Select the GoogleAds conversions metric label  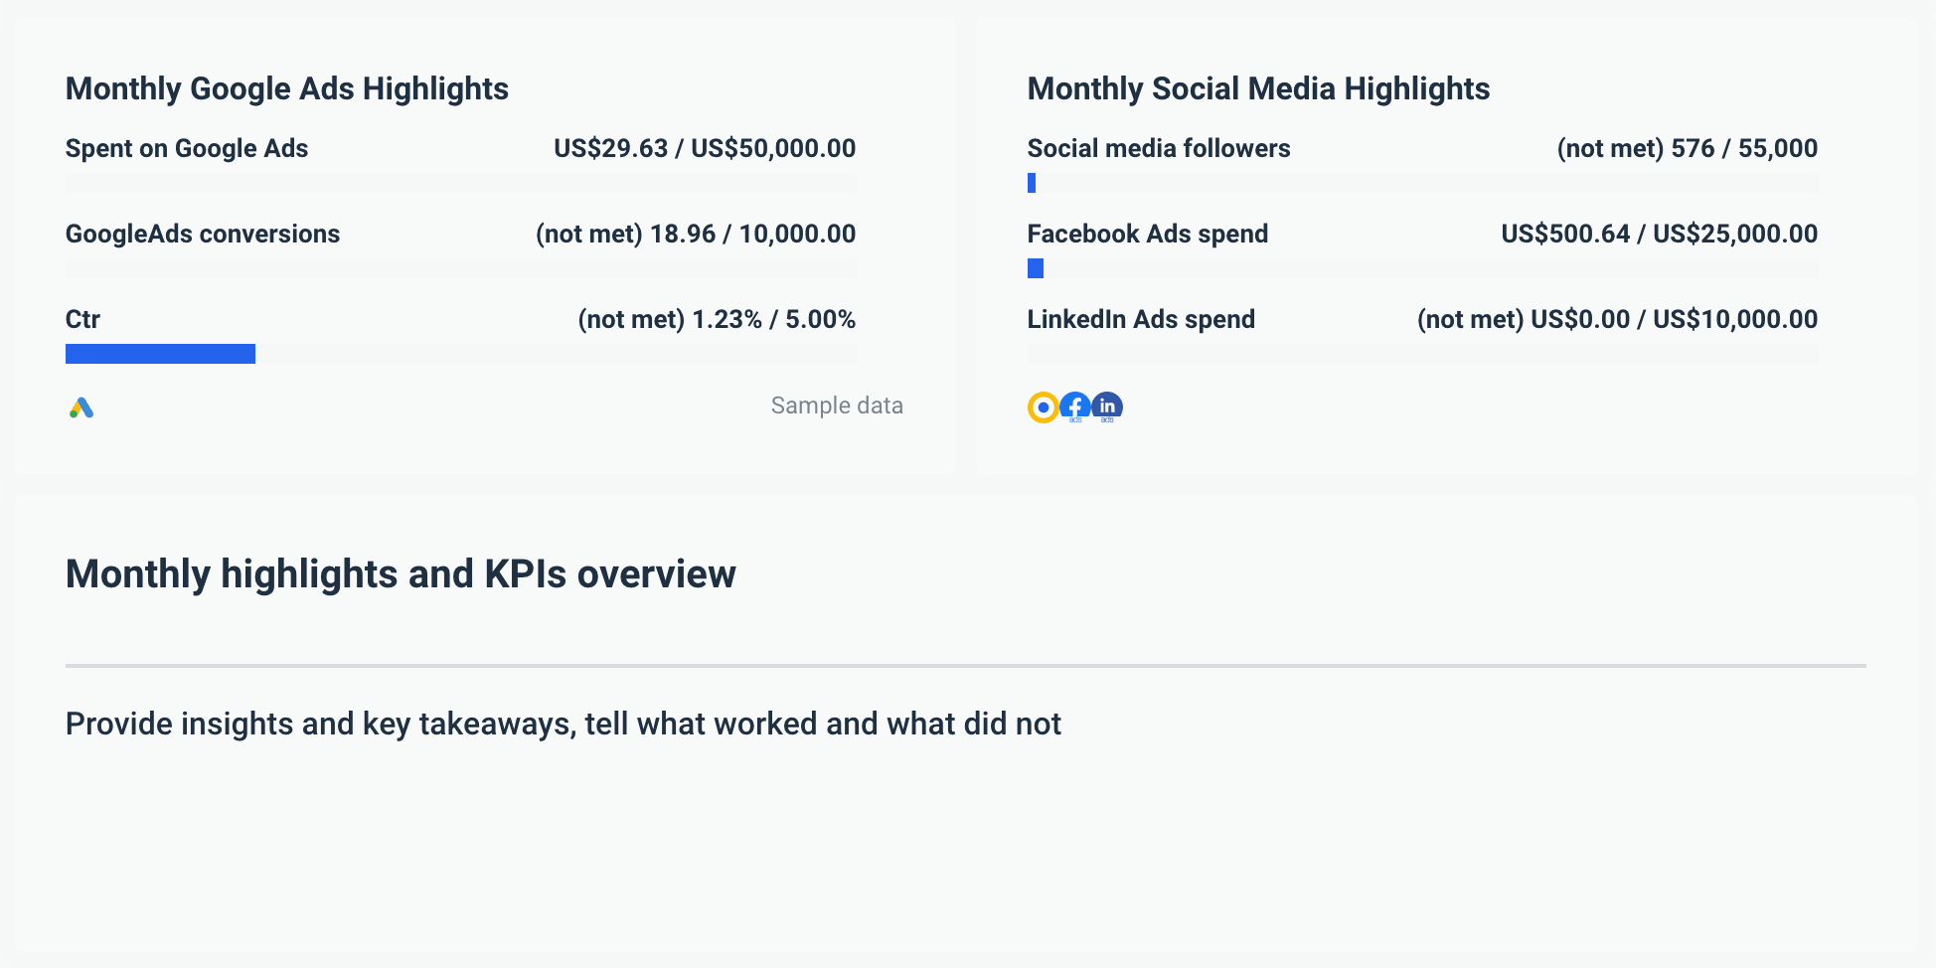203,234
